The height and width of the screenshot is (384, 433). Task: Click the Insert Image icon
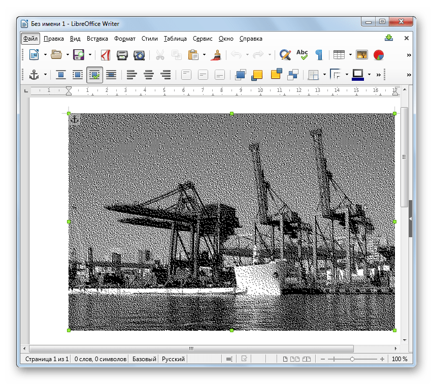click(362, 55)
